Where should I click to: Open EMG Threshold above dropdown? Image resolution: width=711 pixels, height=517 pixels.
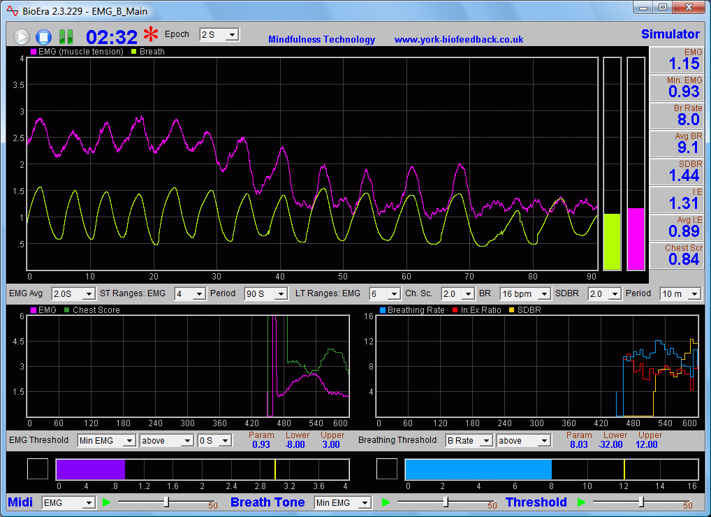[x=167, y=440]
